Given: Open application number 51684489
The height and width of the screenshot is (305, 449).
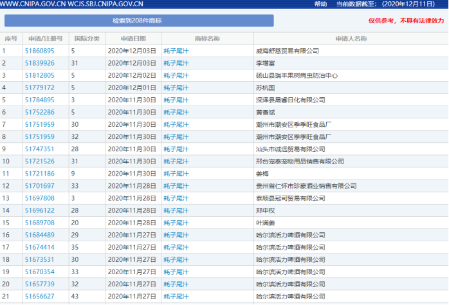Looking at the screenshot, I should tap(39, 235).
